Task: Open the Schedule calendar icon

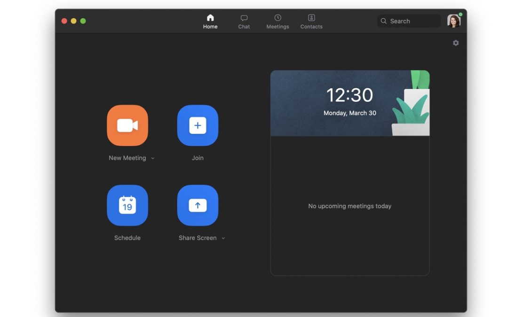Action: click(x=127, y=205)
